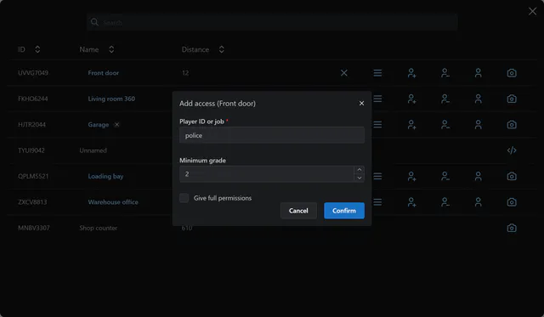Open the Loading bay name link
544x317 pixels.
(x=105, y=176)
